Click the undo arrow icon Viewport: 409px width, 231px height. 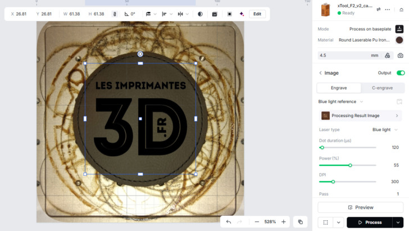[229, 222]
